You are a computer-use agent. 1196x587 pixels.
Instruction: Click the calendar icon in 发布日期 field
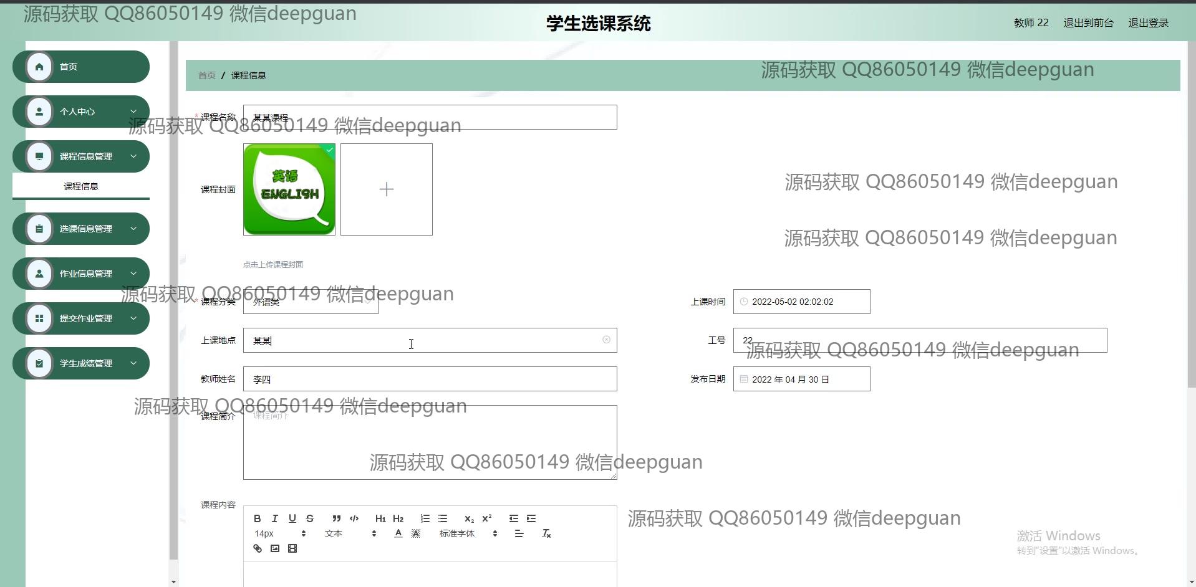(x=743, y=379)
